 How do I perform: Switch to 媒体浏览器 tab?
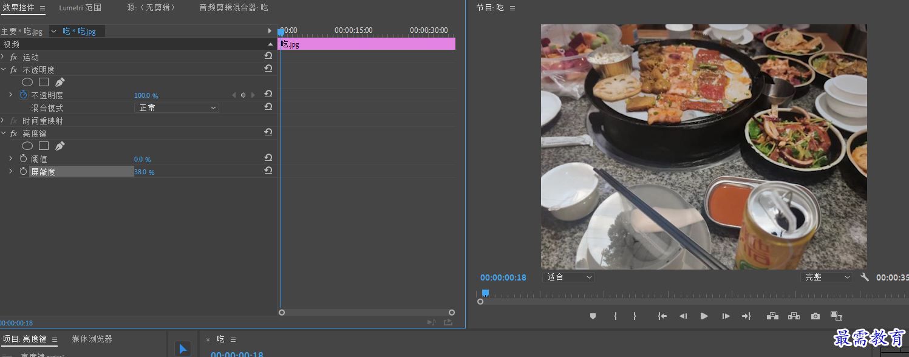(92, 339)
